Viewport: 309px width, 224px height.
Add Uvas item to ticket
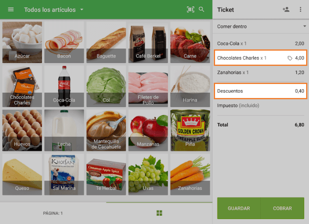pos(148,175)
